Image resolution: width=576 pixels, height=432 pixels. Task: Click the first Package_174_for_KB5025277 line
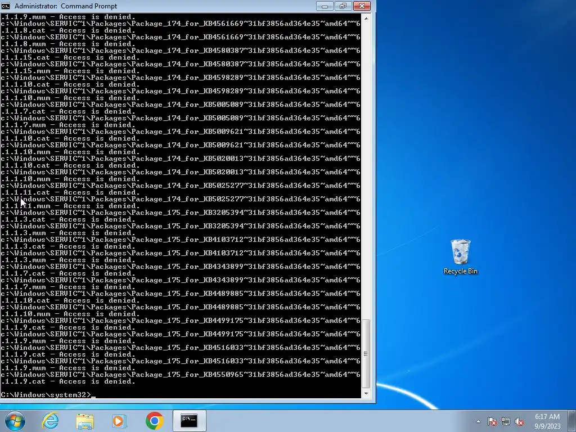(181, 186)
